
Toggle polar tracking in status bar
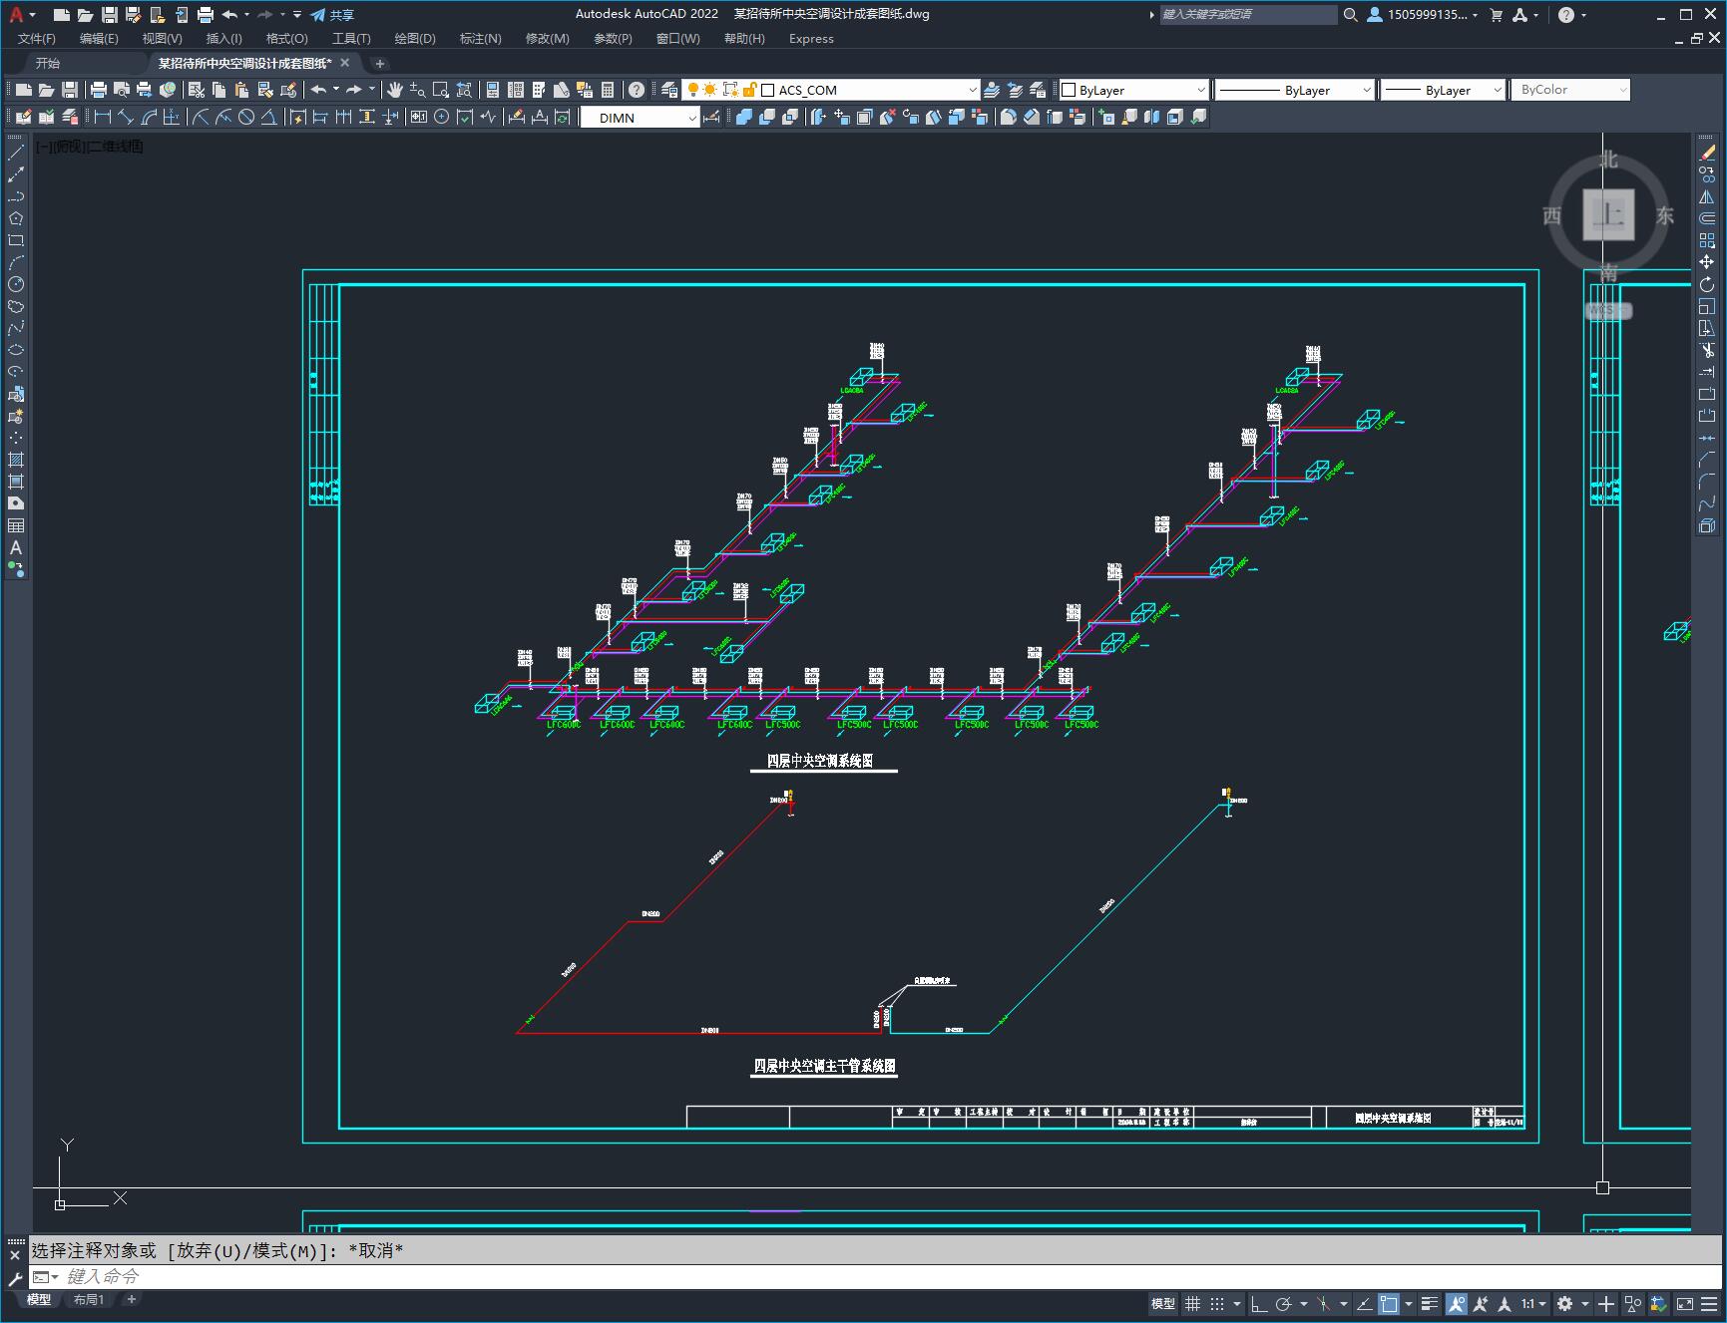point(1283,1303)
